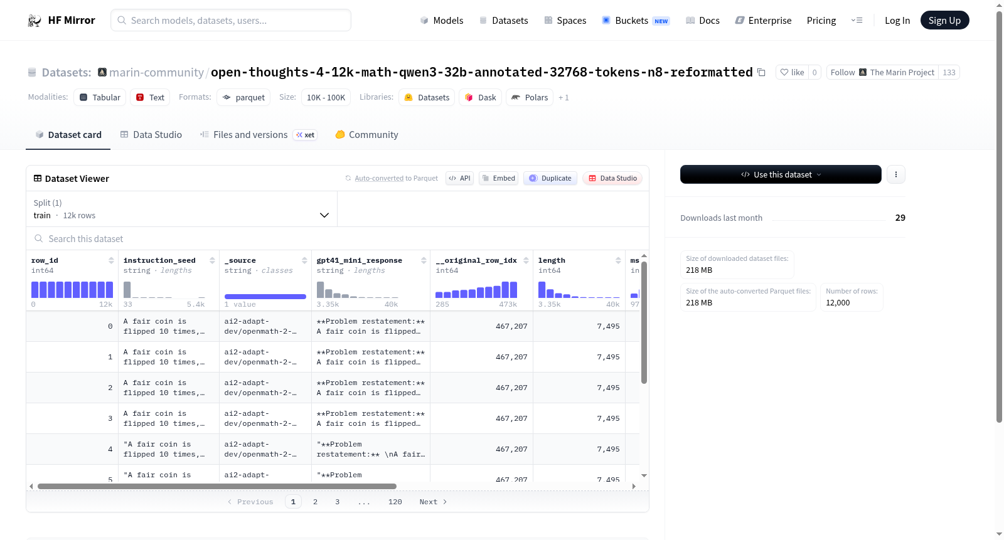
Task: Open the Buckets menu item
Action: (636, 21)
